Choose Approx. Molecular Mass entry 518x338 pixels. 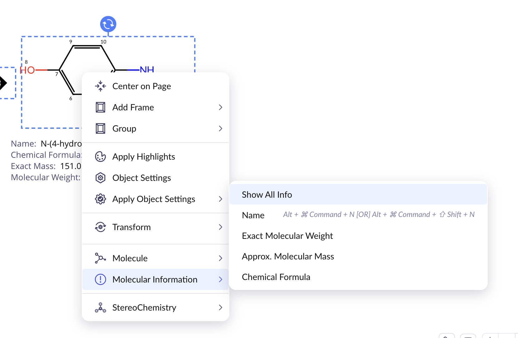(288, 256)
